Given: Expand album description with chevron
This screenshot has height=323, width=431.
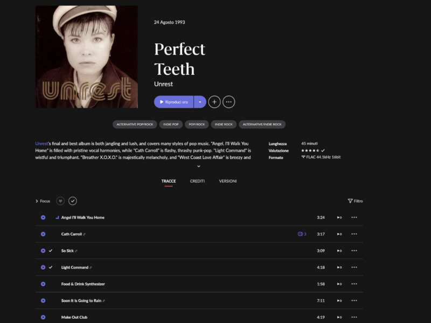Looking at the screenshot, I should pyautogui.click(x=198, y=167).
